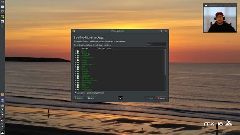Click the dark green round panel icon

point(2,27)
